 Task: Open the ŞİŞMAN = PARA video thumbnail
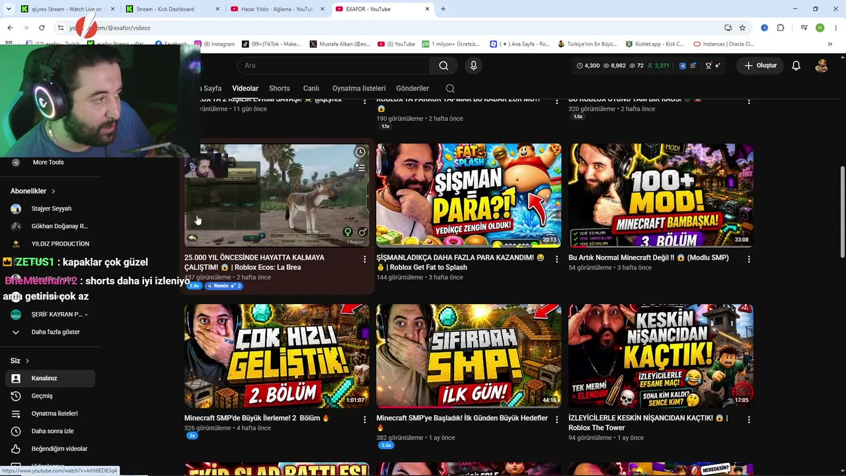pyautogui.click(x=469, y=195)
